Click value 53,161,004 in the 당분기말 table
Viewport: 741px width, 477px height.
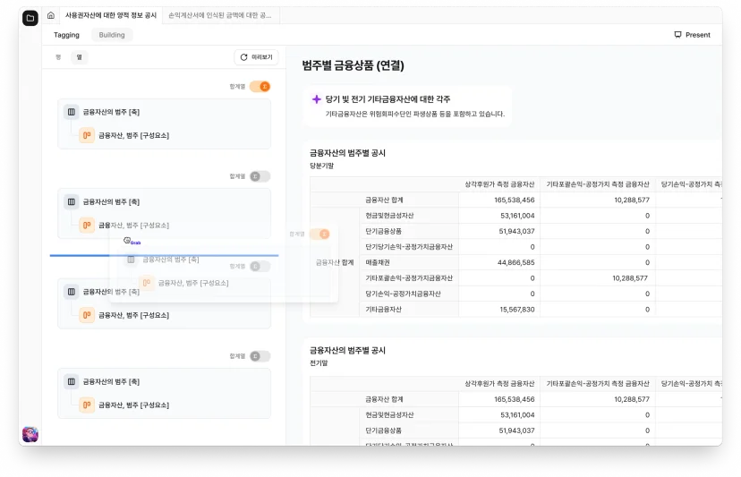coord(517,216)
